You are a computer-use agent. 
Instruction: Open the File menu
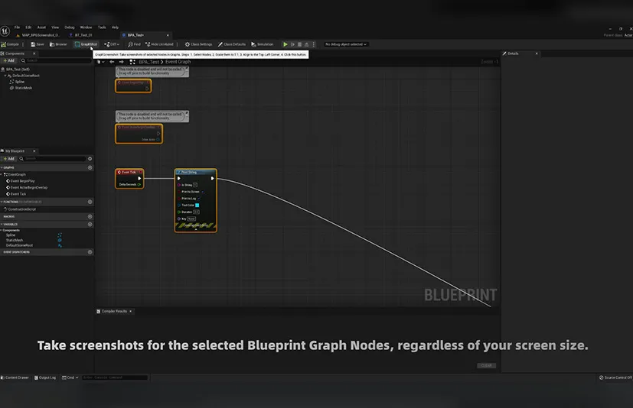click(17, 28)
